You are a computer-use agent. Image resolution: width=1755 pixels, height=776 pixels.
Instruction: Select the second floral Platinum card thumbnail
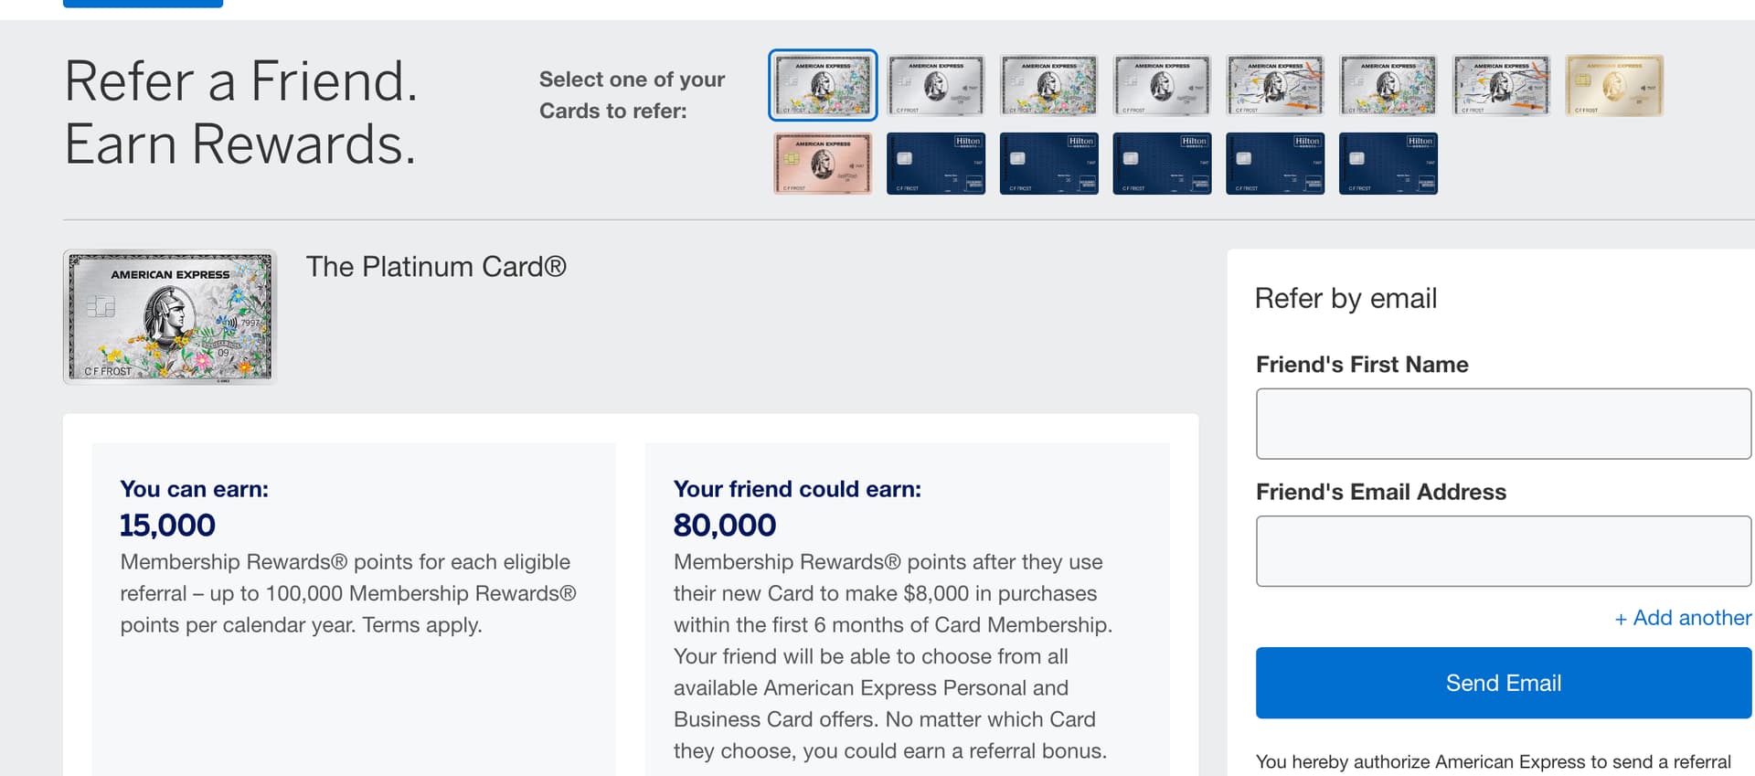(1049, 85)
